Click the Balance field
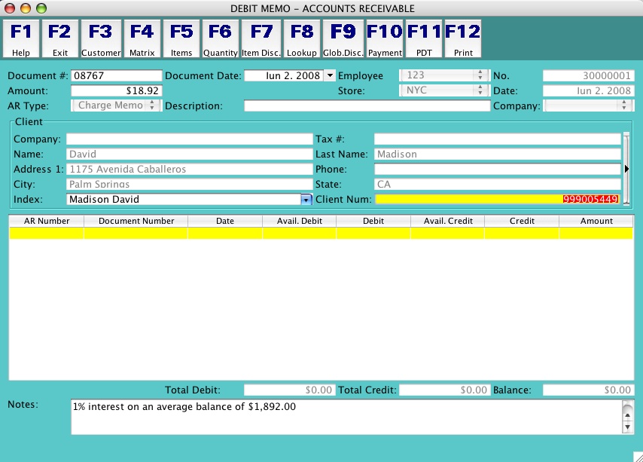 click(x=589, y=390)
